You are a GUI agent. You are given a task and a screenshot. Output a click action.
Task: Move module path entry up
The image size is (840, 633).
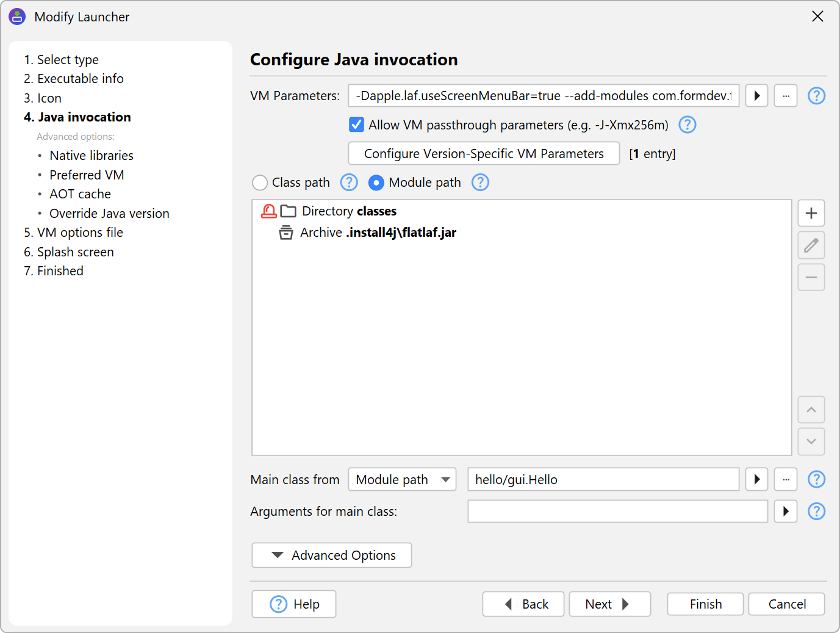[811, 410]
